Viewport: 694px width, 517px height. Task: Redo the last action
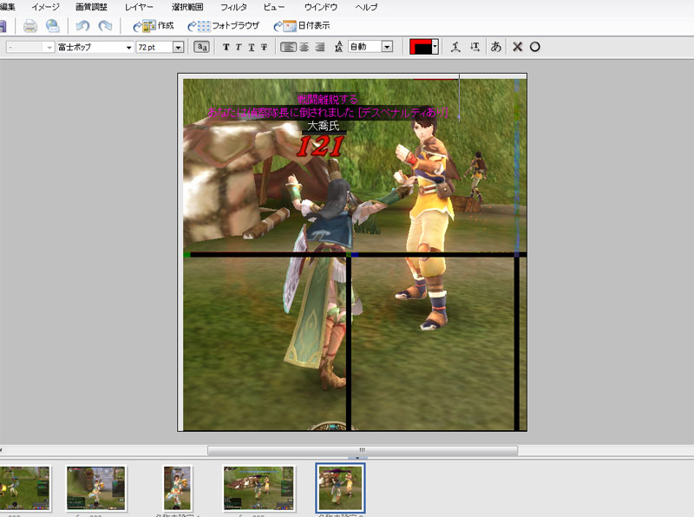pyautogui.click(x=105, y=26)
